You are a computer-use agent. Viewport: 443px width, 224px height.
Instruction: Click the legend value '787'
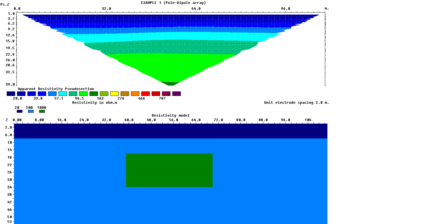[x=162, y=98]
